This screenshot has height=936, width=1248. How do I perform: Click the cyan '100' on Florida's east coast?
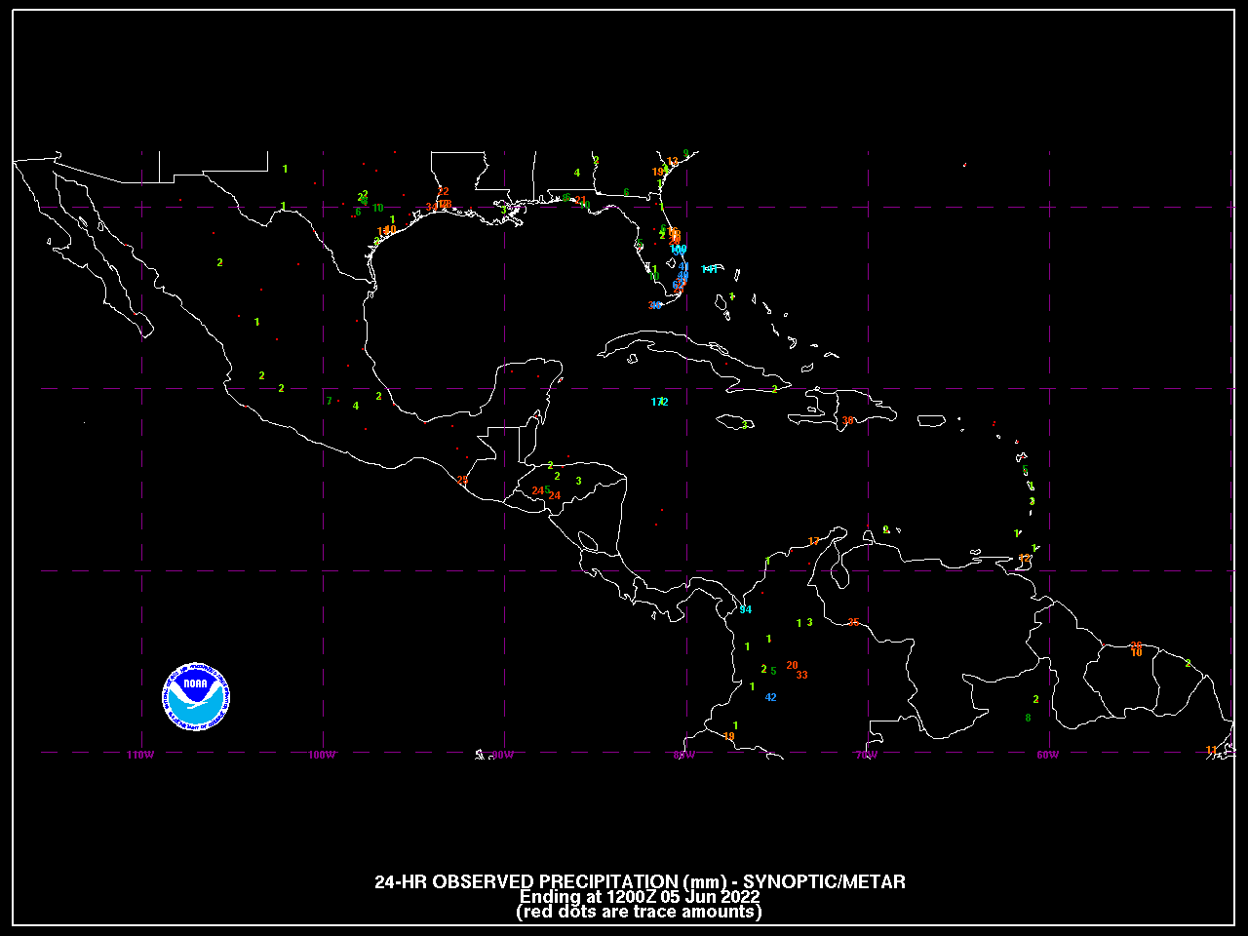pyautogui.click(x=678, y=250)
